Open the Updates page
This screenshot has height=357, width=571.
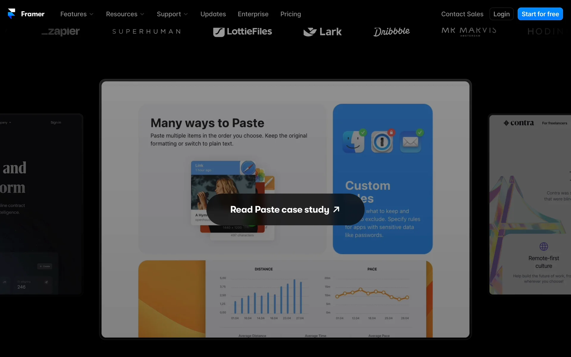[x=213, y=14]
